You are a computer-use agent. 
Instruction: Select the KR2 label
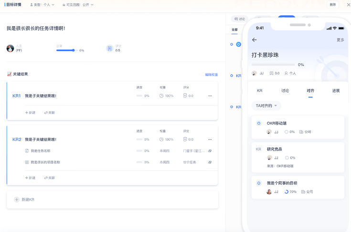click(x=17, y=139)
